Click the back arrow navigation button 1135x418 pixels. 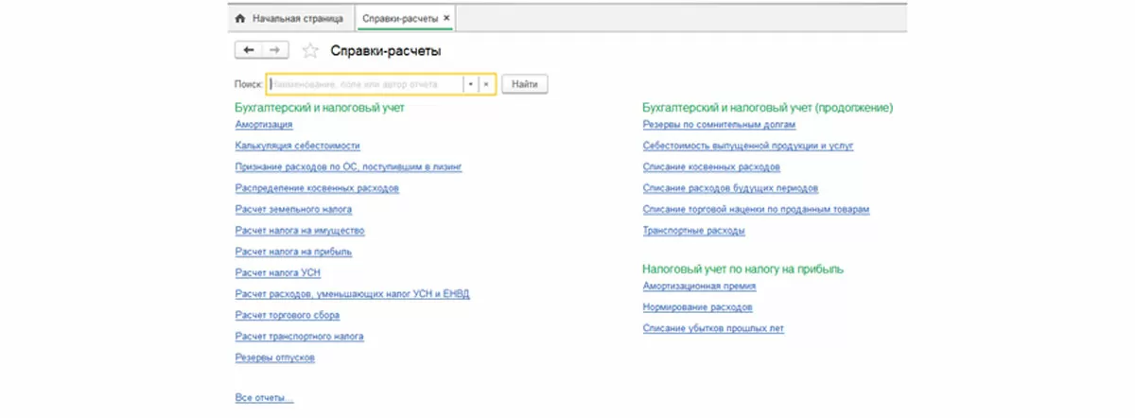(x=248, y=50)
